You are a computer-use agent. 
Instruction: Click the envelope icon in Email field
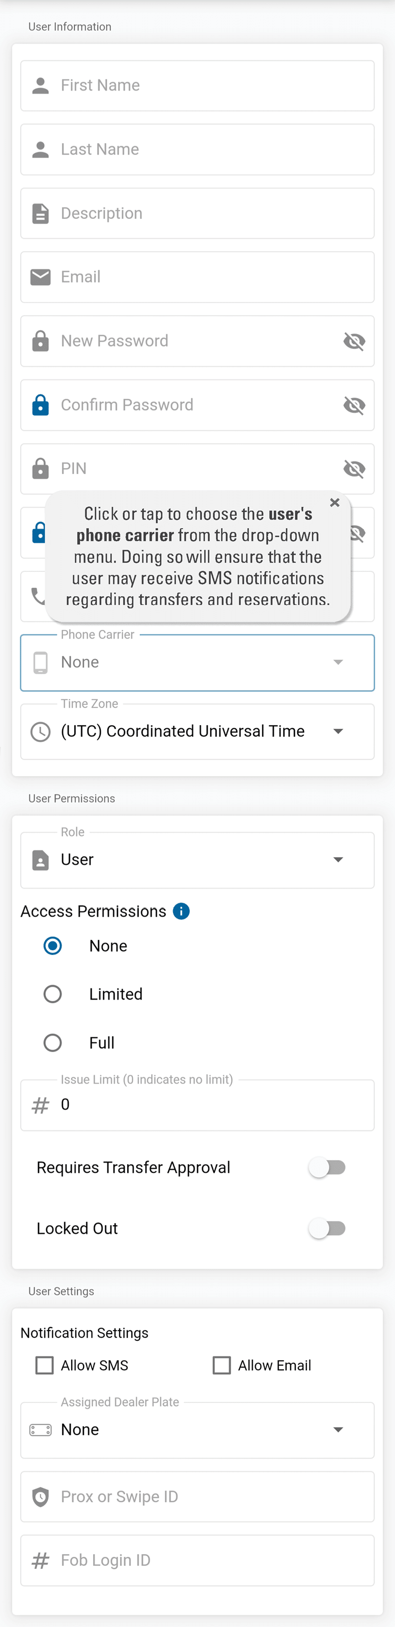click(x=40, y=277)
